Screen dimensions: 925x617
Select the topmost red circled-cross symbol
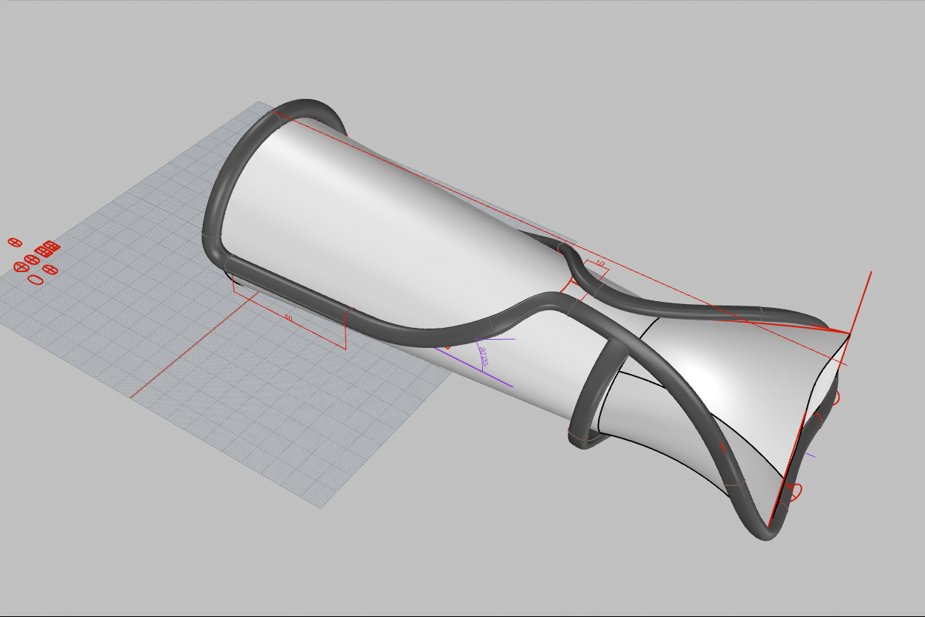pyautogui.click(x=14, y=242)
